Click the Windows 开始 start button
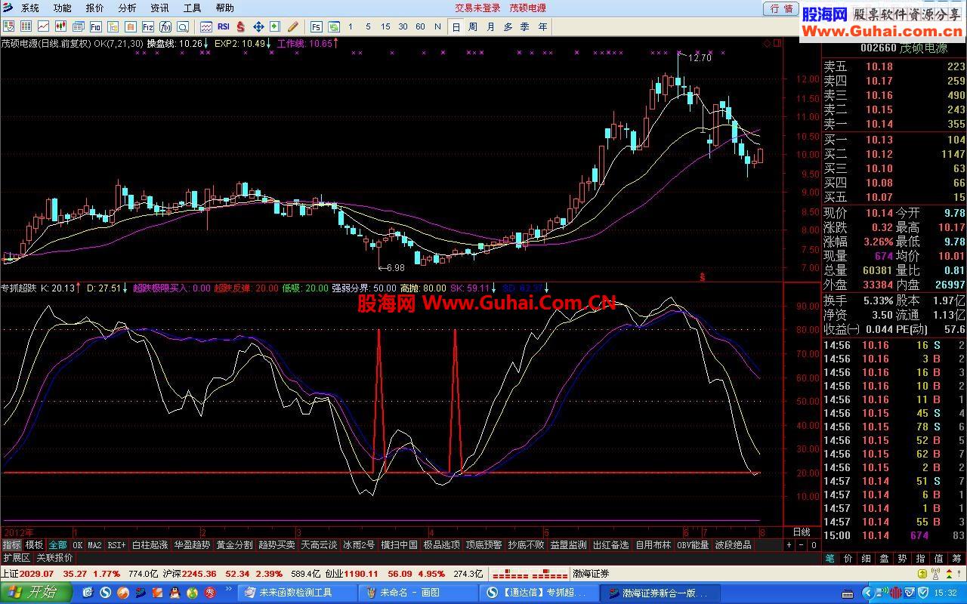967x604 pixels. point(36,593)
